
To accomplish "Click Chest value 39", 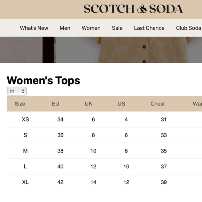I will click(x=164, y=182).
